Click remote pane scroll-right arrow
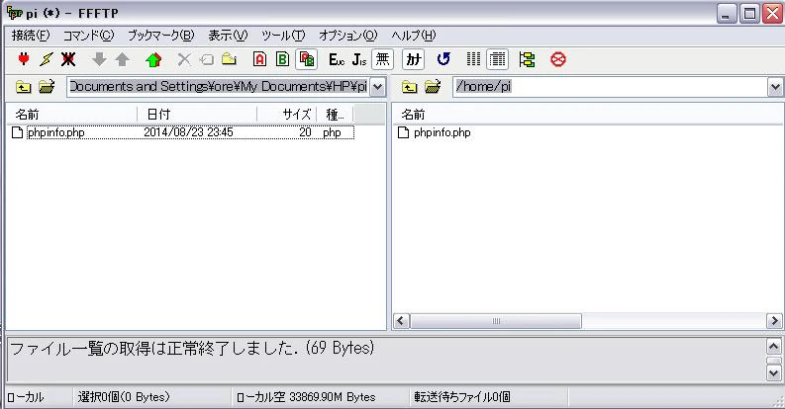 774,321
